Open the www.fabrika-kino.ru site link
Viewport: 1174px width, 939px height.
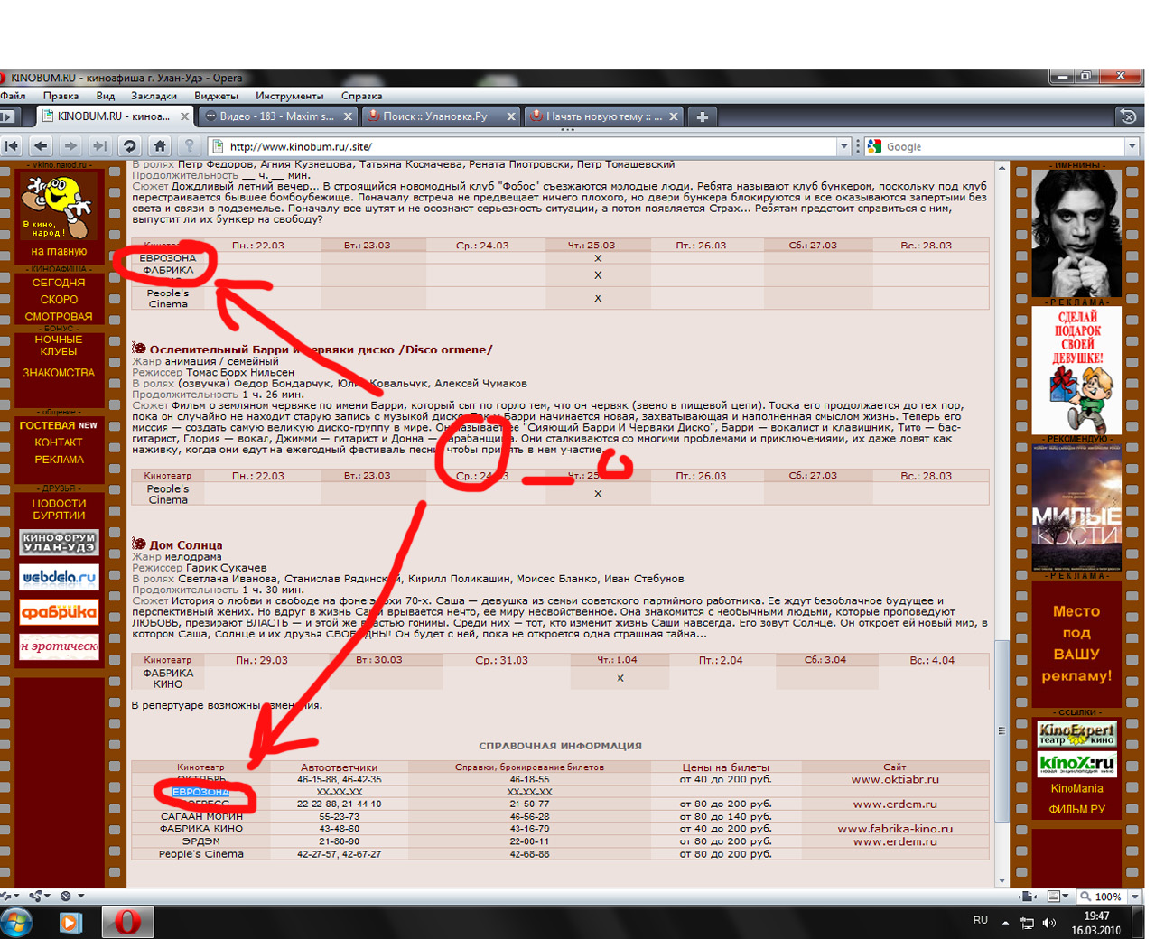pos(895,829)
